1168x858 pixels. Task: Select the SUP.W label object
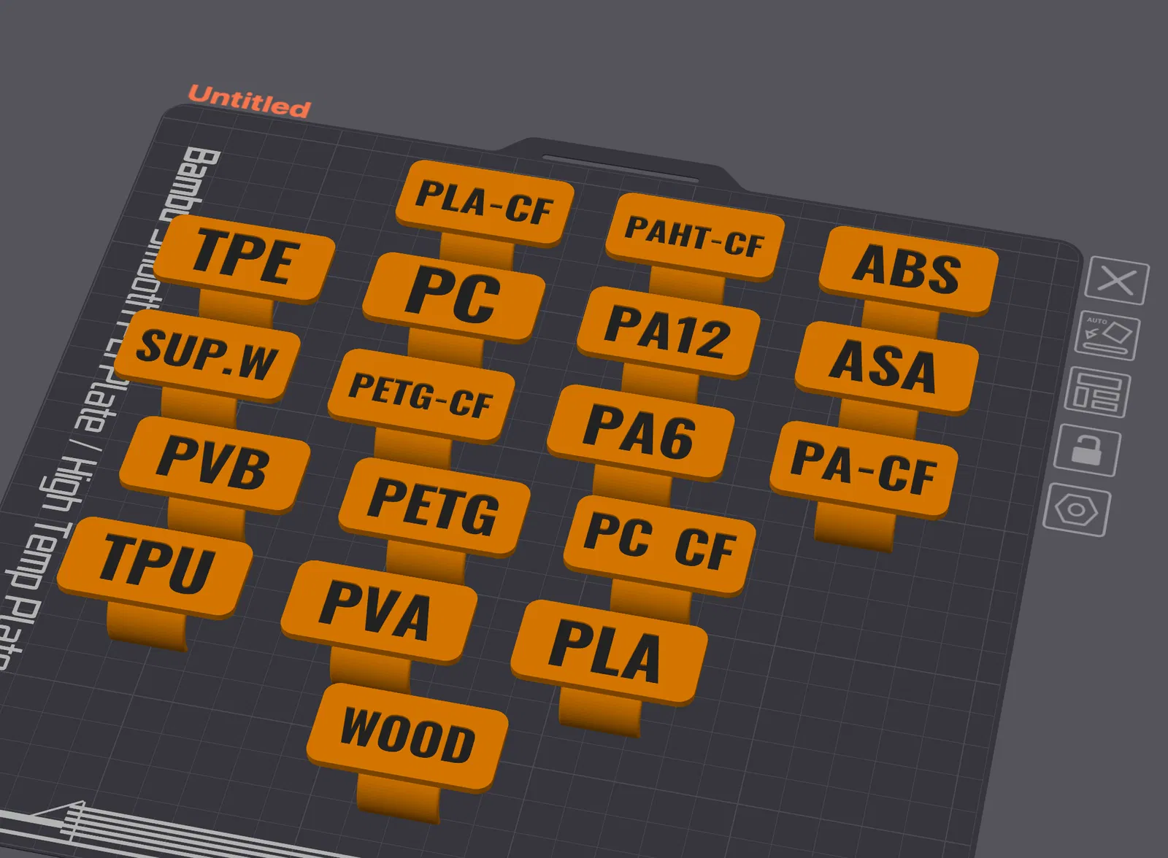pyautogui.click(x=207, y=355)
